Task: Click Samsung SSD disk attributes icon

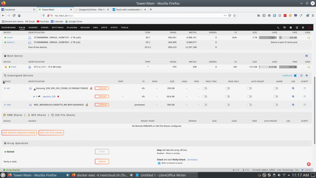Action: 91,88
